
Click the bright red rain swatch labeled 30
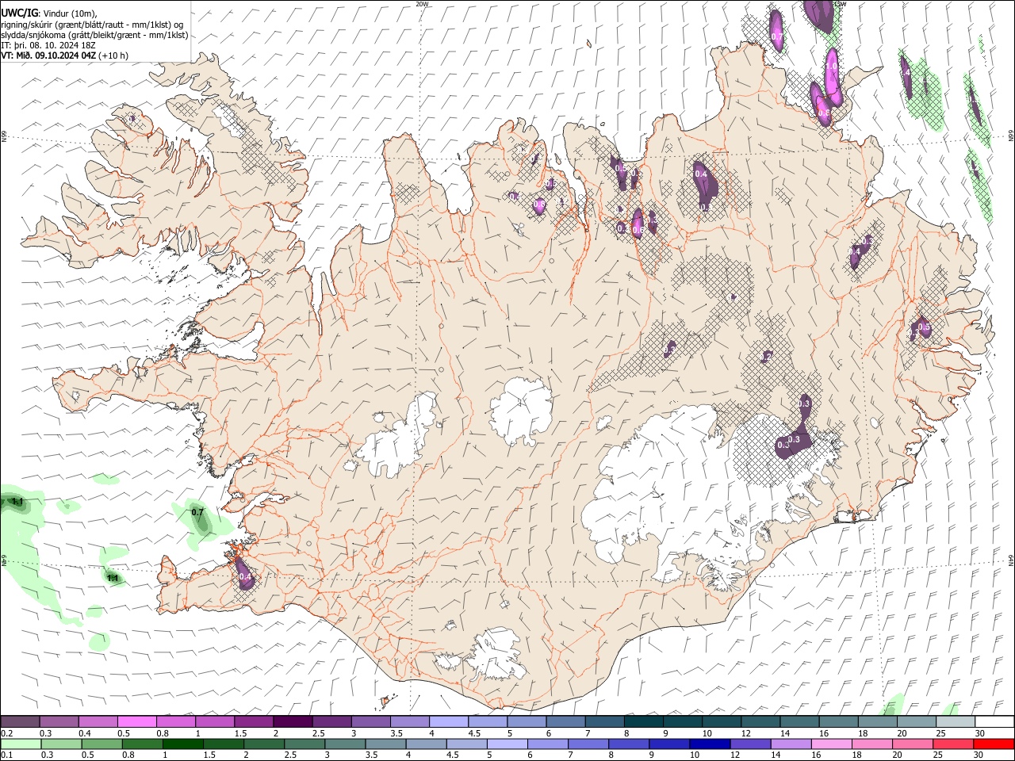coord(994,744)
